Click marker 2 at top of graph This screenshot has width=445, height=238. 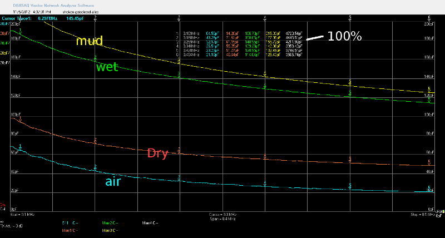coord(96,18)
